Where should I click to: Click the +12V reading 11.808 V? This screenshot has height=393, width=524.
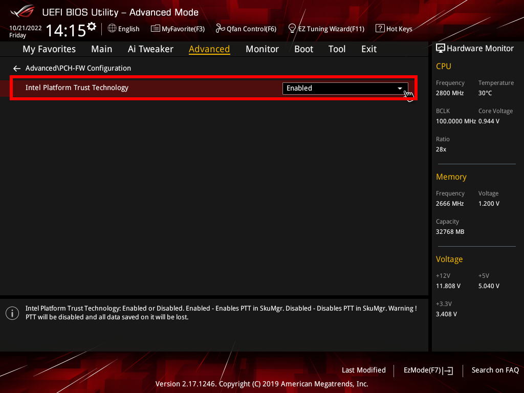point(448,286)
